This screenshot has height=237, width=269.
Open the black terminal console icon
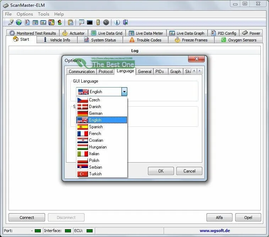89,22
